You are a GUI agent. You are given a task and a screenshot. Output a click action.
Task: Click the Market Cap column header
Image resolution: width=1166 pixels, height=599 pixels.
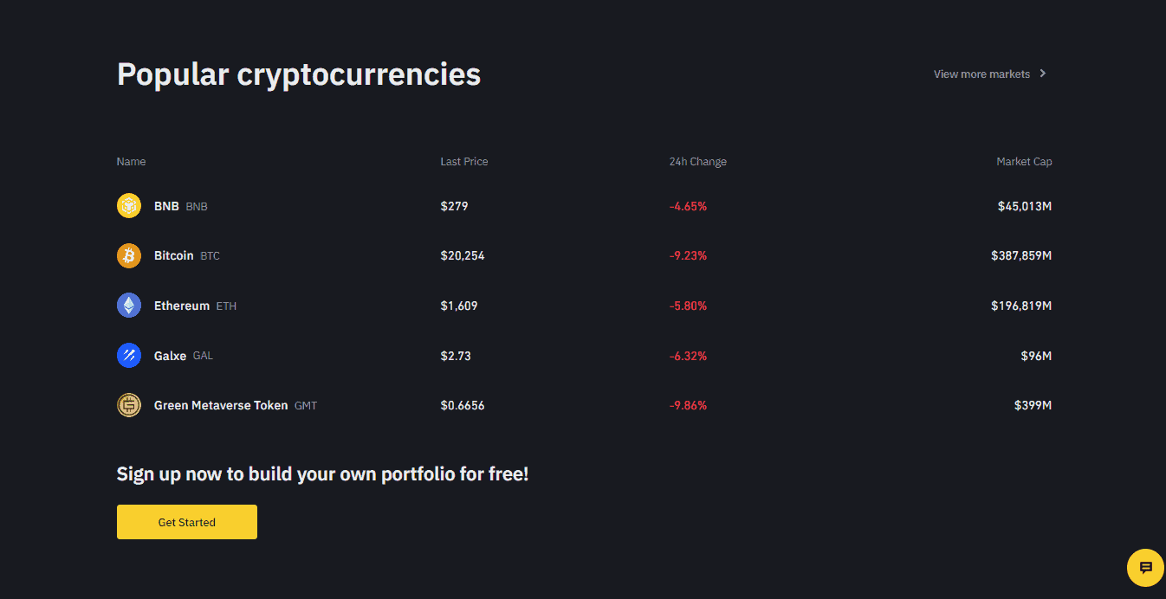pos(1024,162)
